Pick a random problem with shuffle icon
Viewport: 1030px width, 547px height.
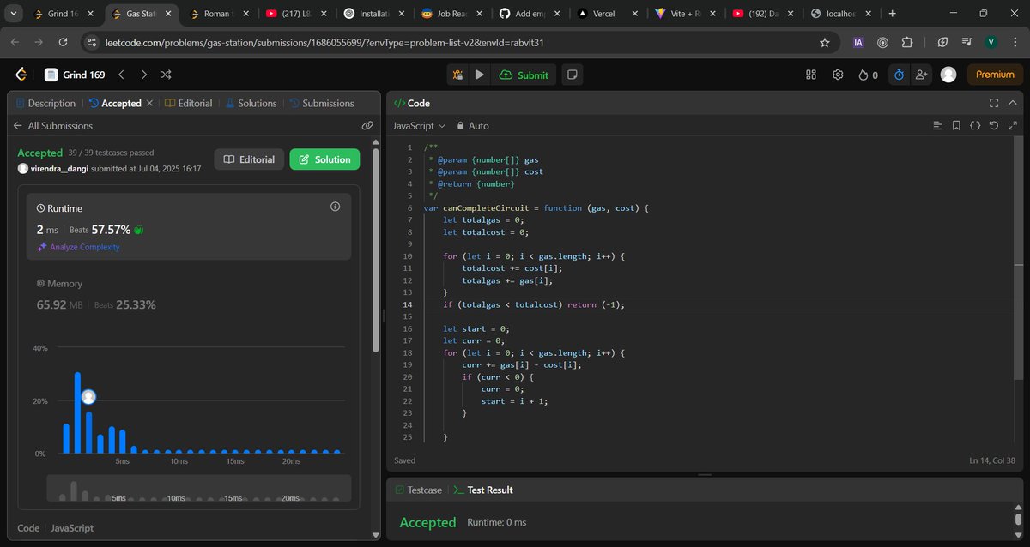click(x=166, y=75)
